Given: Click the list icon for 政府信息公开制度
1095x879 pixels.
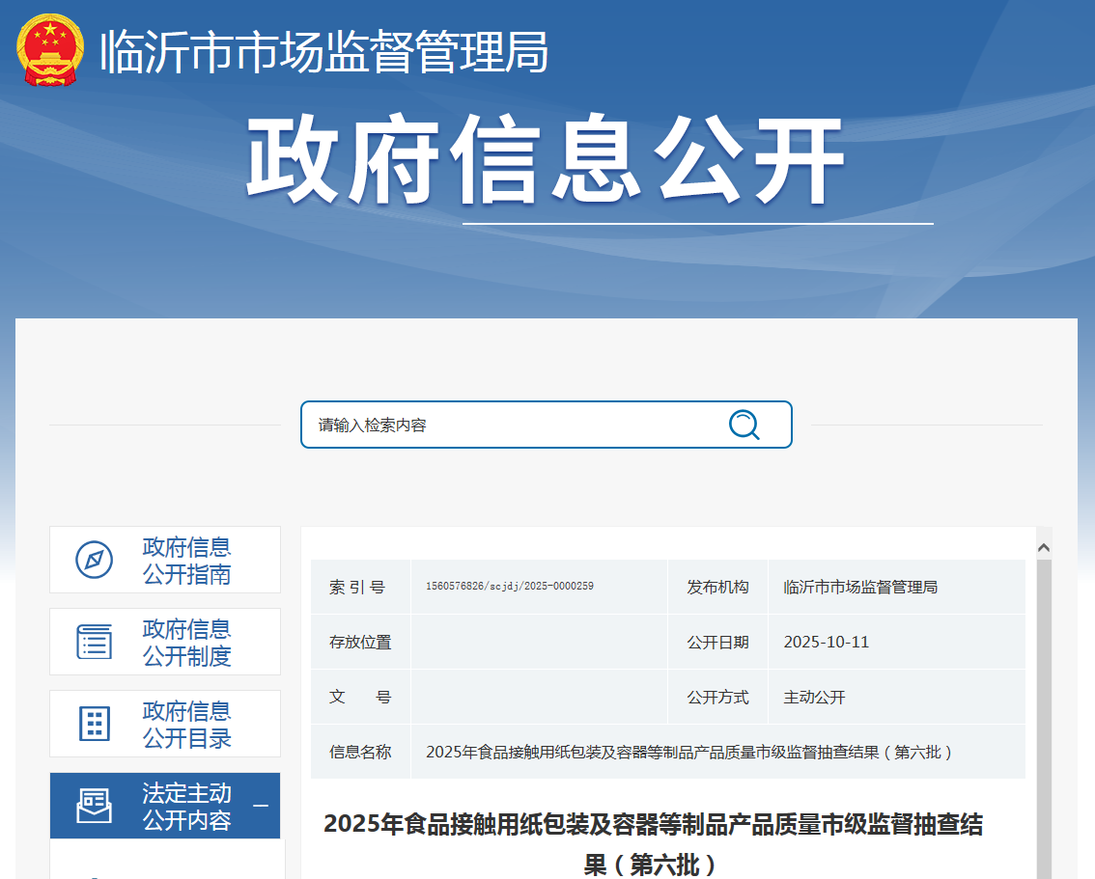Looking at the screenshot, I should 95,642.
